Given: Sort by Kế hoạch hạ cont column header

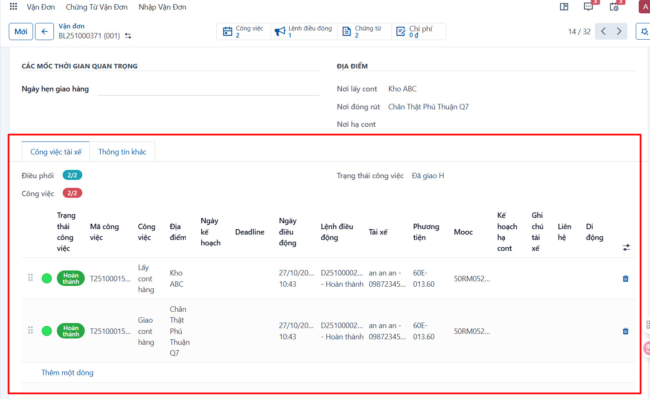Looking at the screenshot, I should tap(507, 232).
